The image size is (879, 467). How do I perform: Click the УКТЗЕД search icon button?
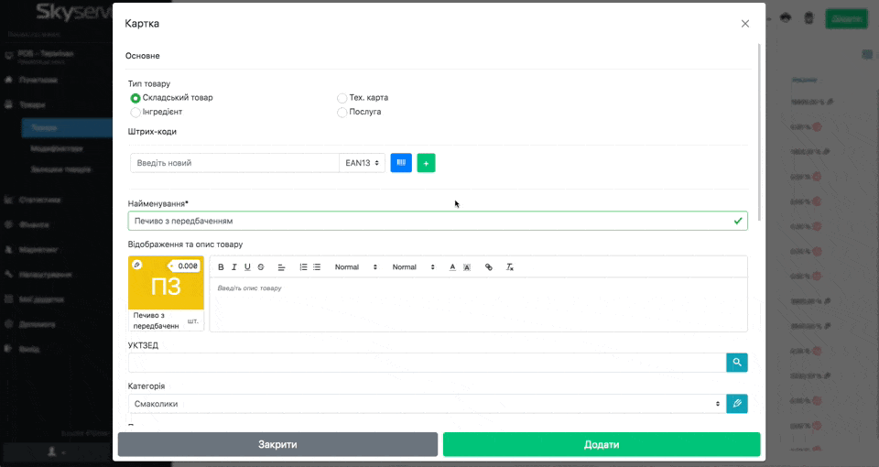tap(736, 363)
